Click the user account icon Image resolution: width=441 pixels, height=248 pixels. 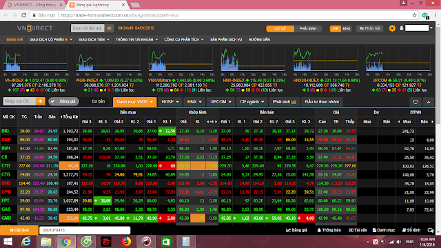[401, 28]
